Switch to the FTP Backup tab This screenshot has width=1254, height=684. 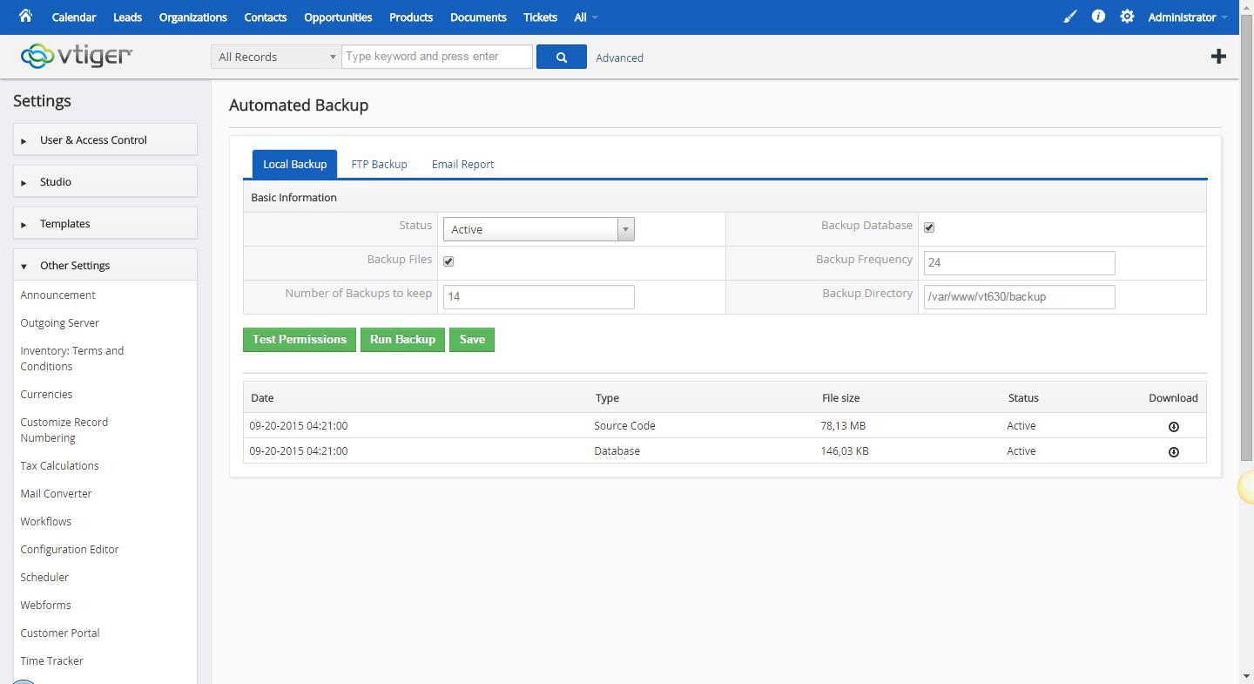pyautogui.click(x=379, y=164)
